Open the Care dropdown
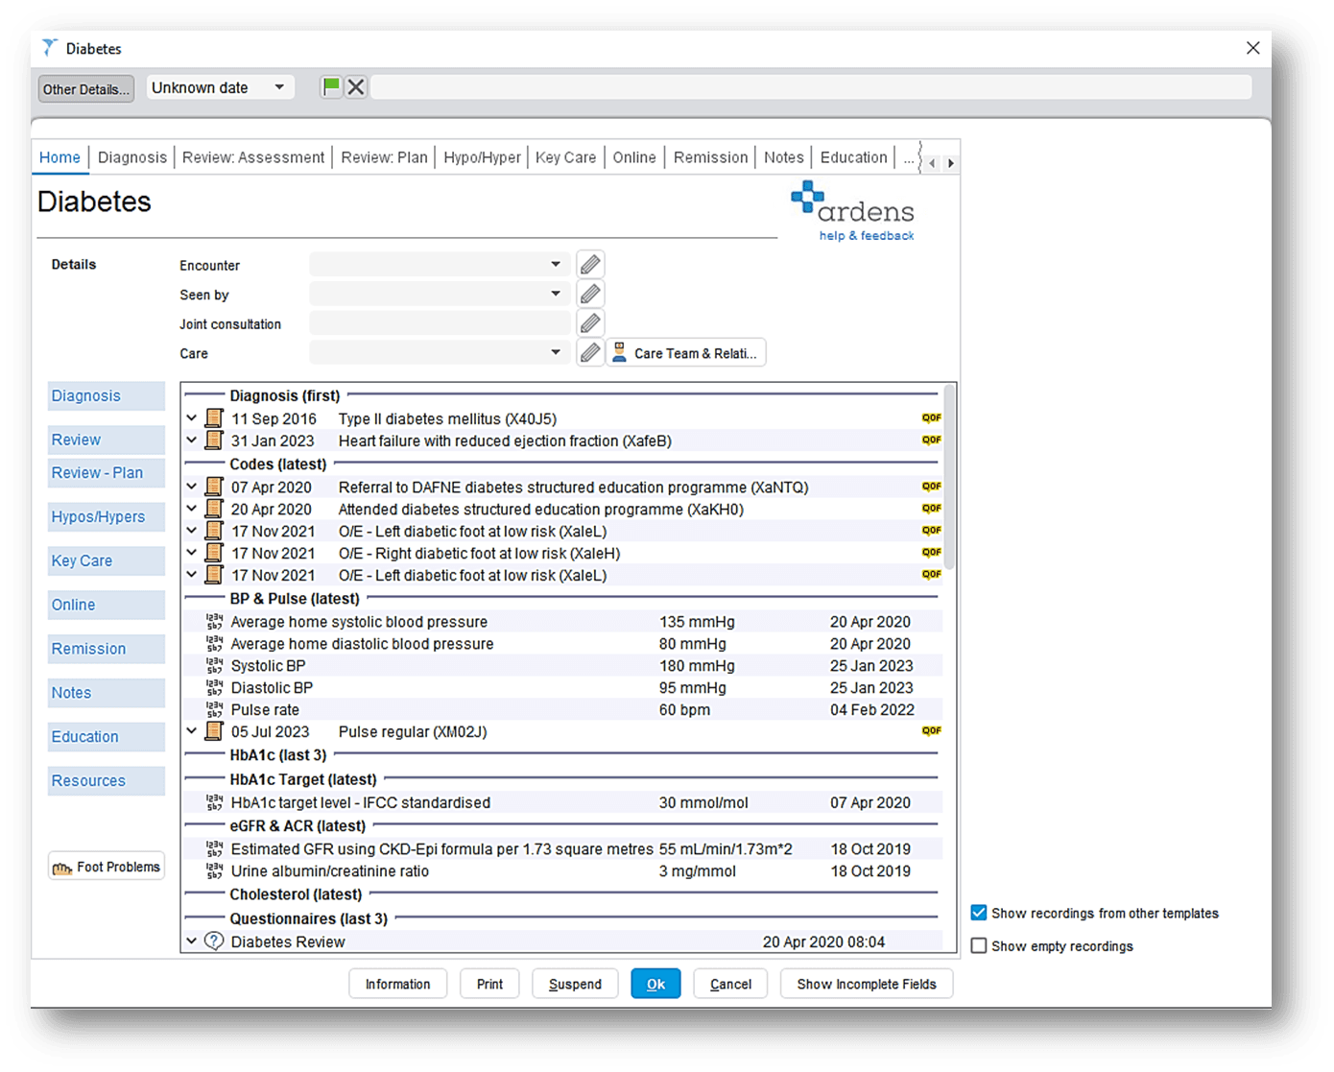 [440, 353]
